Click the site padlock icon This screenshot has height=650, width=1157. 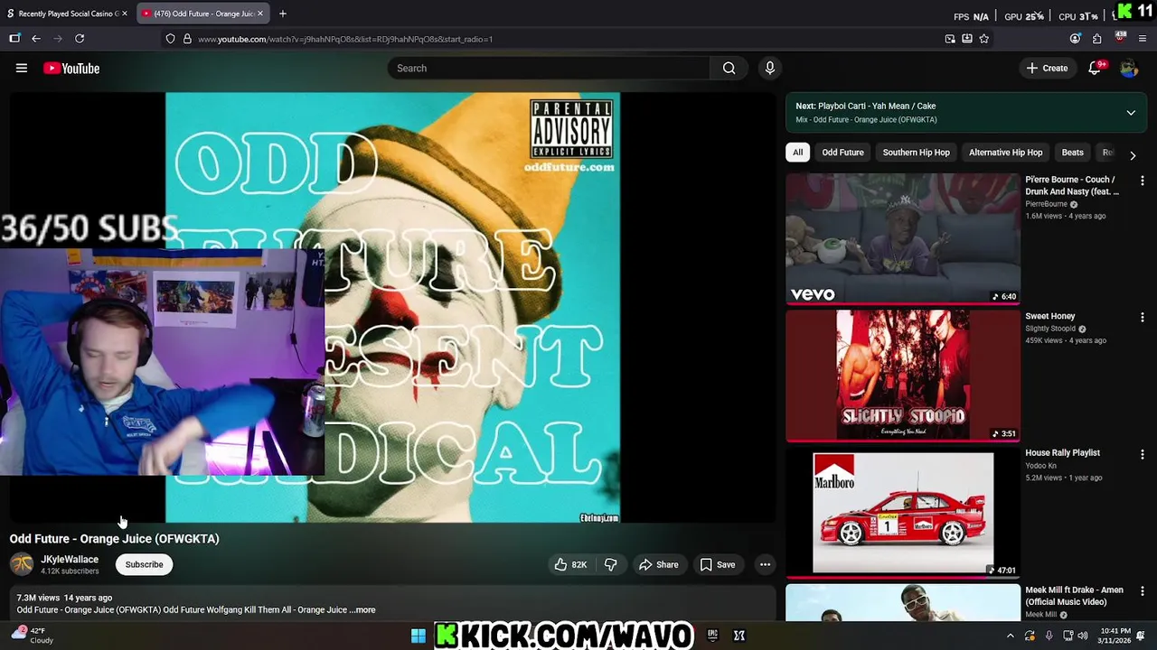click(187, 39)
